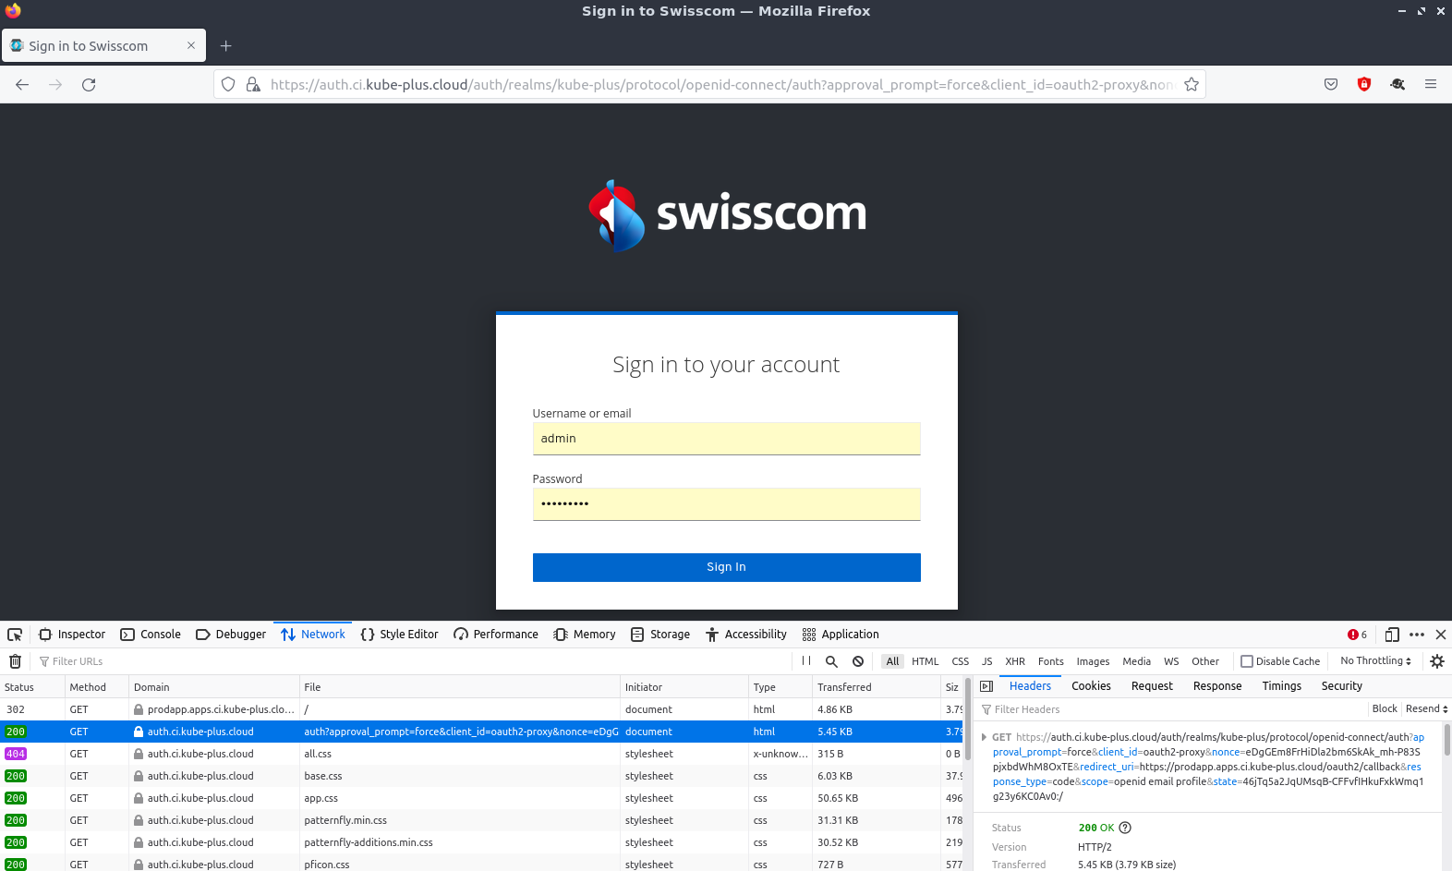This screenshot has height=871, width=1452.
Task: Collapse the request details sidebar toggle
Action: click(986, 686)
